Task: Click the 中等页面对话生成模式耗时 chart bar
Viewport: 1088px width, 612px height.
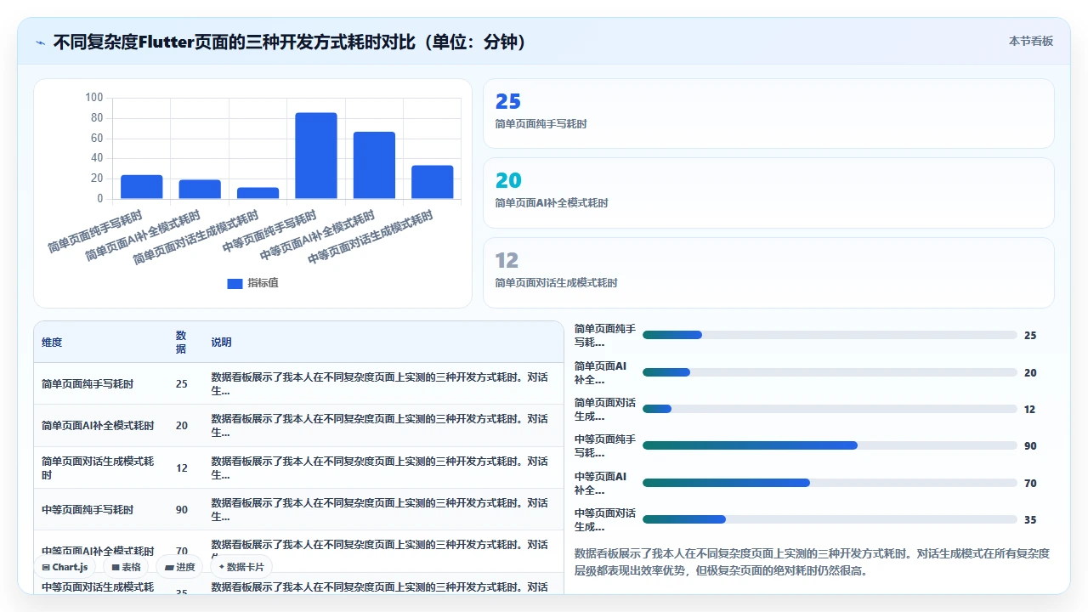Action: 433,182
